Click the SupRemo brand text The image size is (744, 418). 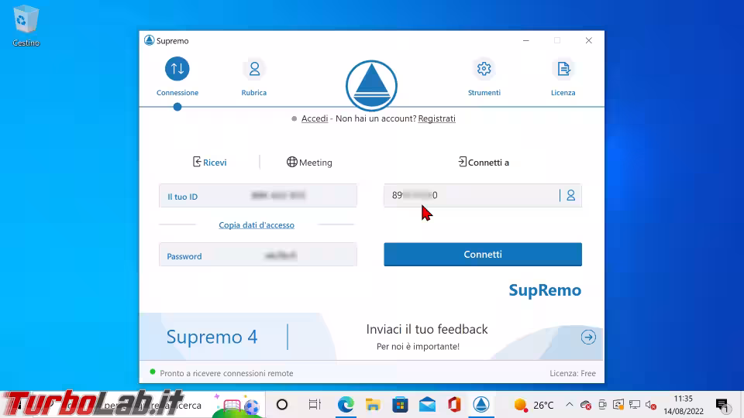pos(545,290)
